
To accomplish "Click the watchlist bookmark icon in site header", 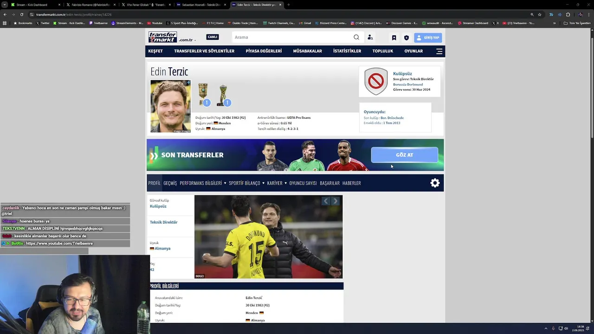I will point(394,38).
